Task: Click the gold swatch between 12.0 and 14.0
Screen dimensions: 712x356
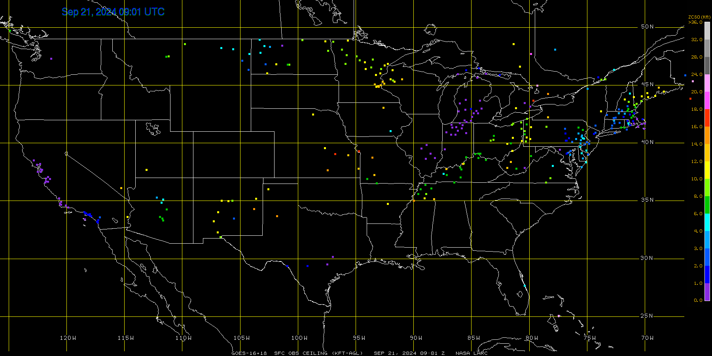Action: click(x=707, y=153)
